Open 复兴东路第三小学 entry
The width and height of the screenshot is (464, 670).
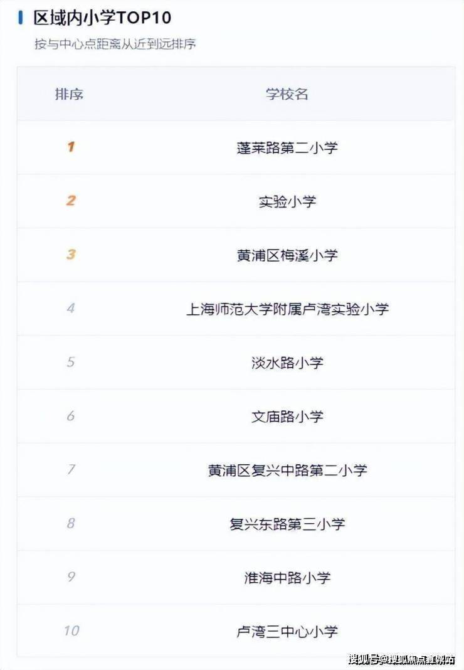(x=287, y=524)
